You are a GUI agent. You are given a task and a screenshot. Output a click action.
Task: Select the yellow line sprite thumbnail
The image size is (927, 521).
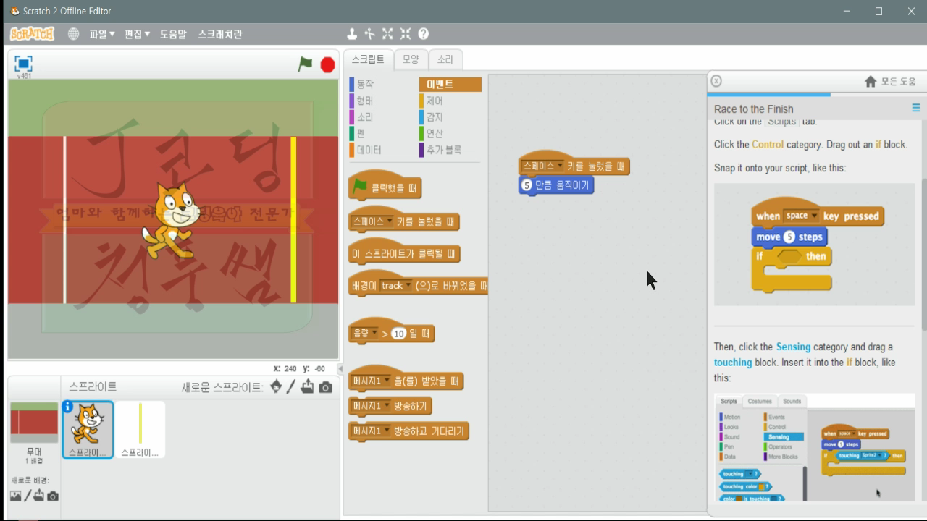click(140, 430)
